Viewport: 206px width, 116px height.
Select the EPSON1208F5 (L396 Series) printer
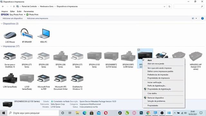click(128, 56)
